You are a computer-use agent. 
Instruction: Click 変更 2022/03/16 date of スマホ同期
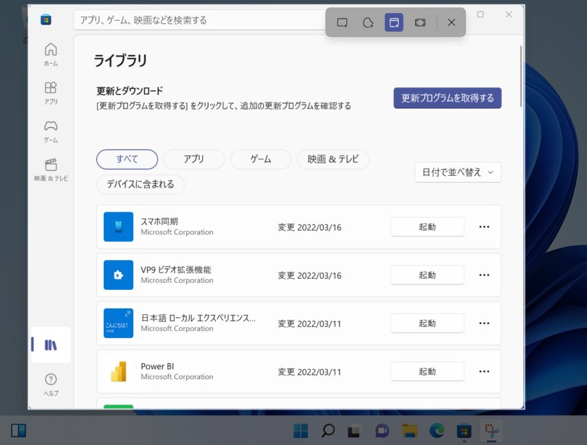(x=309, y=227)
